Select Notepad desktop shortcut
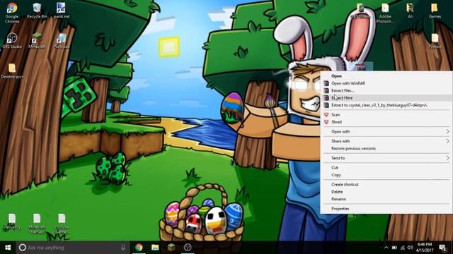The height and width of the screenshot is (254, 453). point(62,41)
